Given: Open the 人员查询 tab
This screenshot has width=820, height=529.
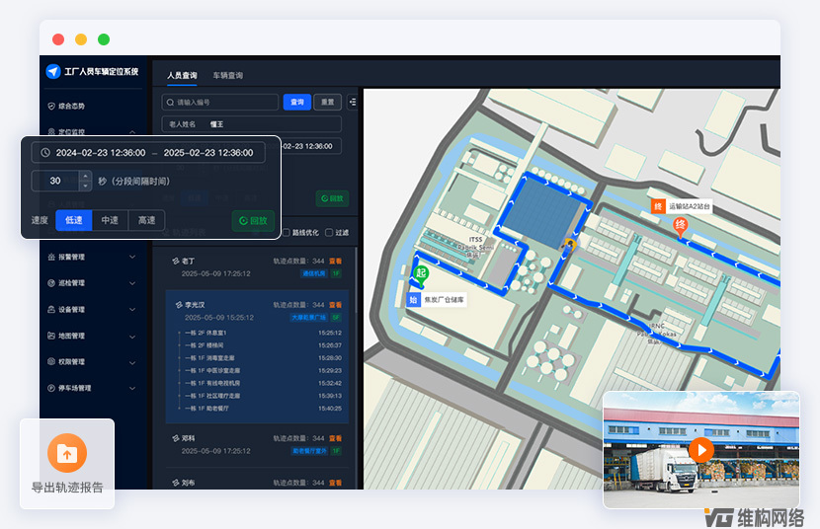Looking at the screenshot, I should click(182, 75).
